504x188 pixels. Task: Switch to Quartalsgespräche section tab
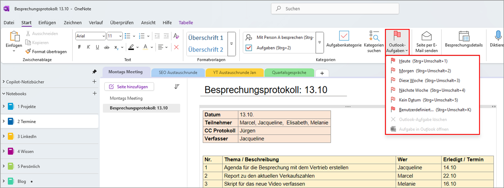pos(289,72)
